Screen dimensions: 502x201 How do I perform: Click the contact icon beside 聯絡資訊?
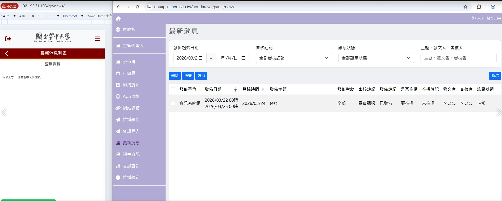[118, 85]
